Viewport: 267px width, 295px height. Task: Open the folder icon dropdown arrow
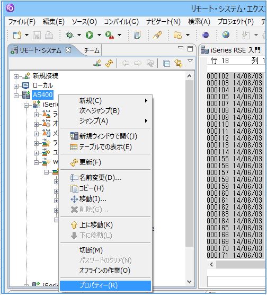pyautogui.click(x=188, y=35)
